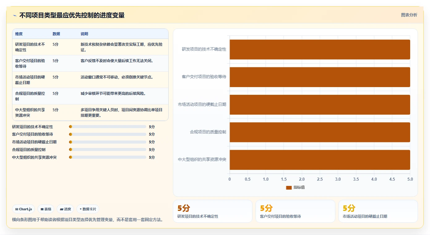
Task: Click the chart bar for 市场活动项目的硬截止日期
Action: [320, 104]
